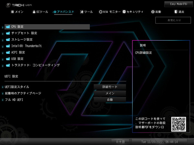This screenshot has height=145, width=194.
Task: Open the OCツール tab
Action: point(40,12)
